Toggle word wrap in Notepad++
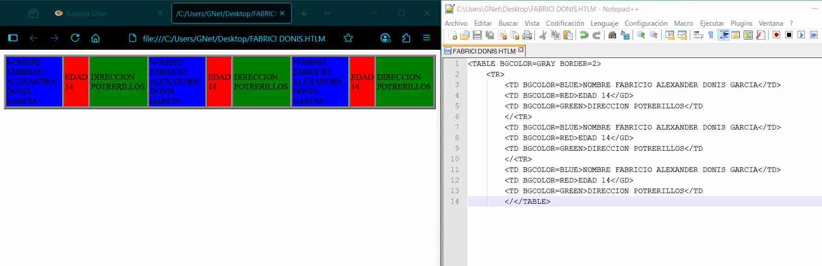Image resolution: width=822 pixels, height=266 pixels. pos(698,35)
